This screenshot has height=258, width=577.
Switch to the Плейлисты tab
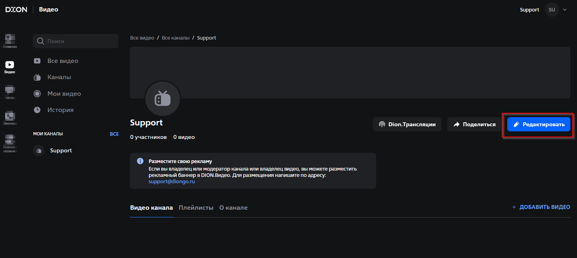coord(196,208)
